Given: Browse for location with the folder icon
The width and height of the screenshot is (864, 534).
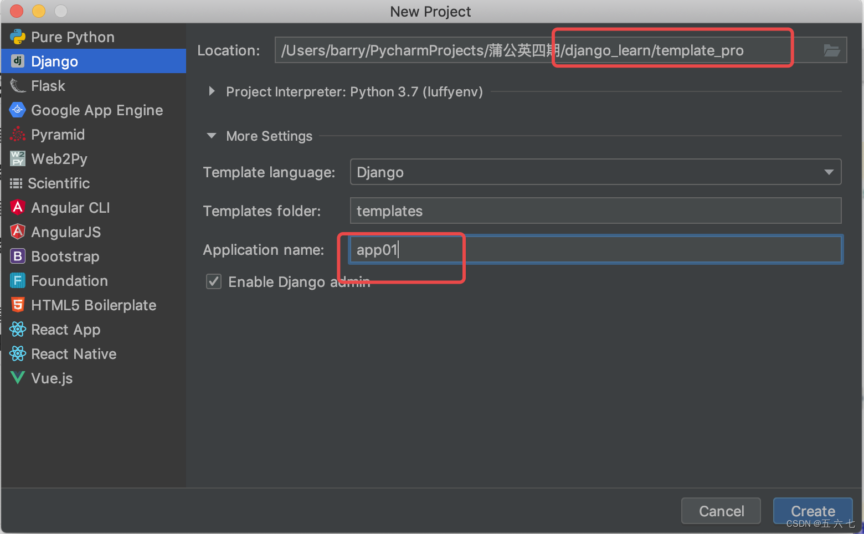Looking at the screenshot, I should coord(831,50).
